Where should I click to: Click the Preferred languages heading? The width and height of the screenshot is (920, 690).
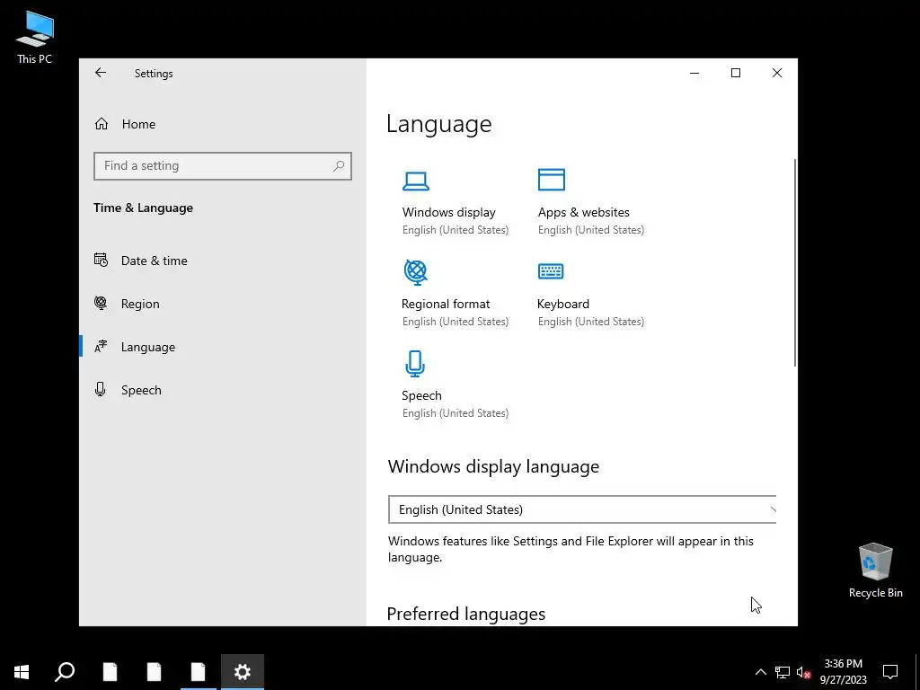coord(466,614)
